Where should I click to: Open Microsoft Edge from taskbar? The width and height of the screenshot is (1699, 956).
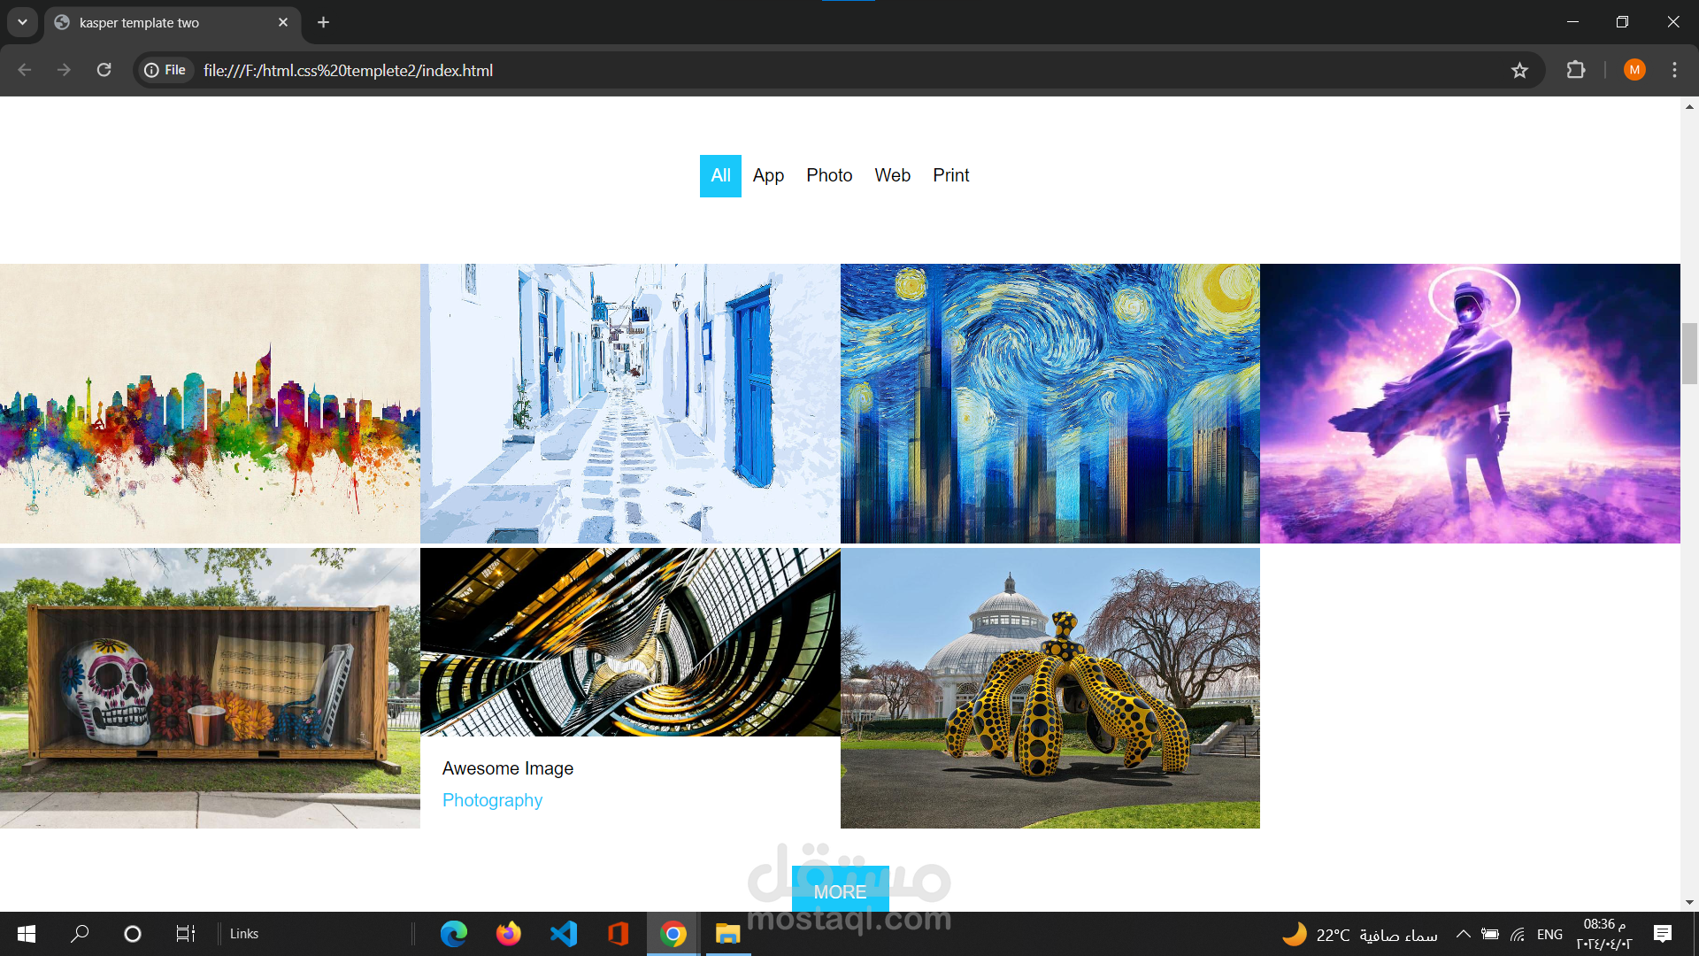point(454,934)
